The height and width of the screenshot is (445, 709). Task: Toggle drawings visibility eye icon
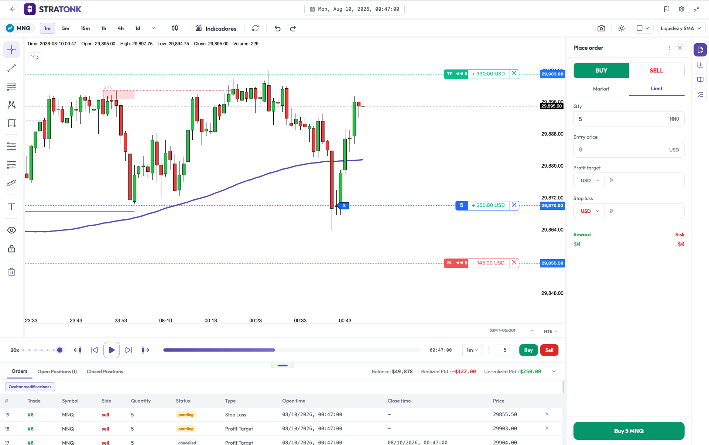click(12, 230)
